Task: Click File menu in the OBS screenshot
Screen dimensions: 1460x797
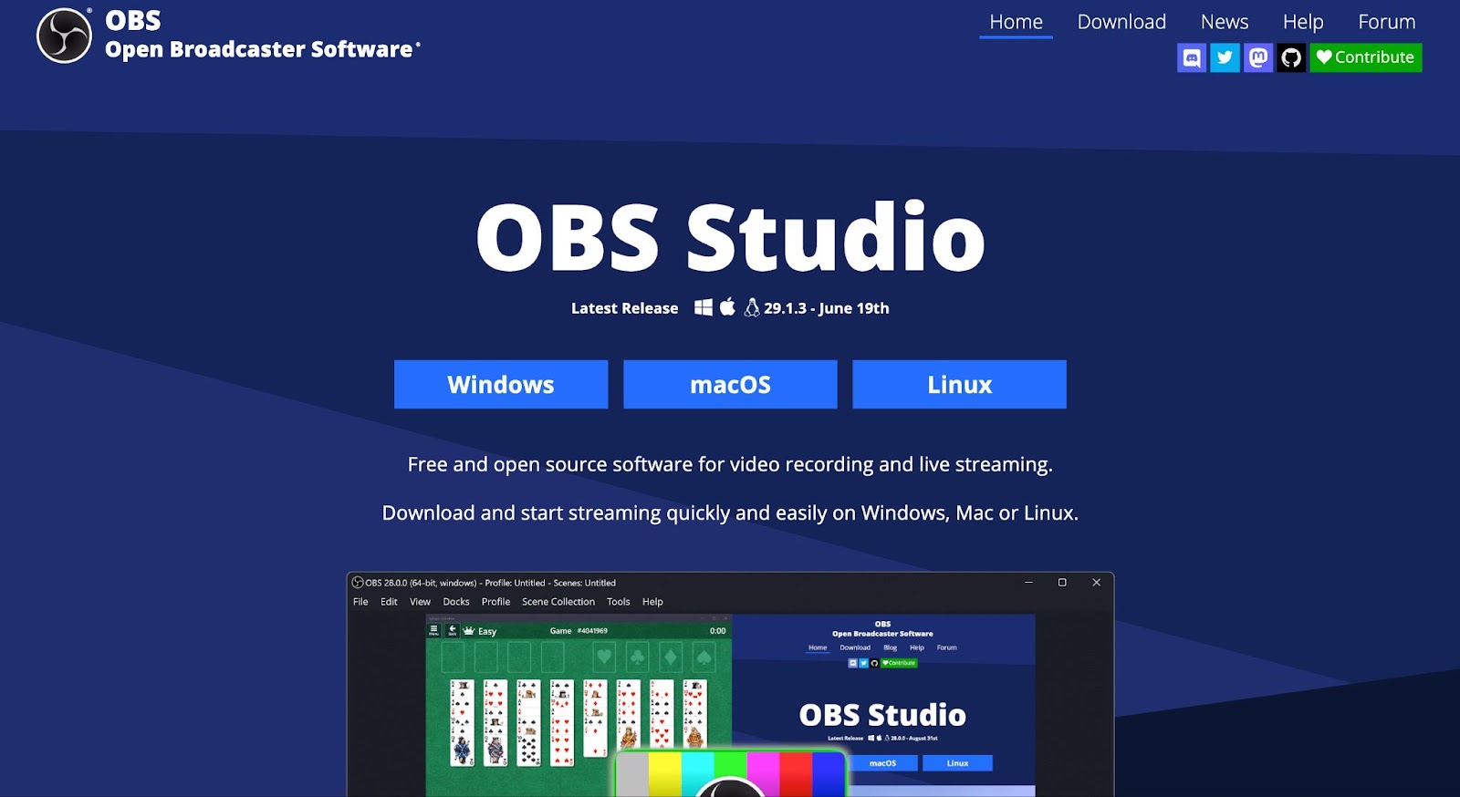Action: 360,602
